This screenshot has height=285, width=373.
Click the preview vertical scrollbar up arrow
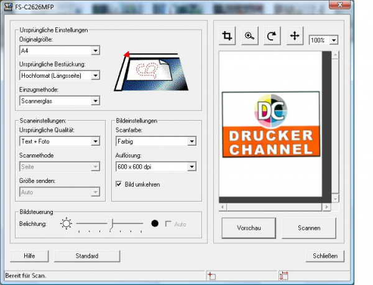pos(335,55)
